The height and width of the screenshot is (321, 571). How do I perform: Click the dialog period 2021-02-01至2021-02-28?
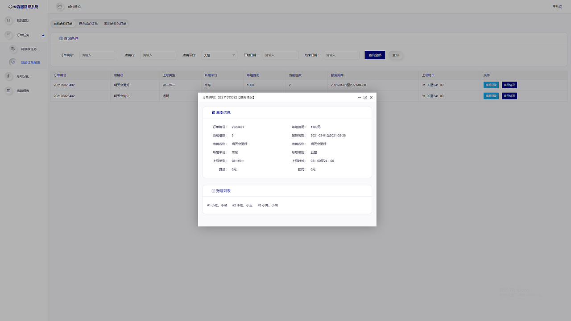tap(328, 136)
